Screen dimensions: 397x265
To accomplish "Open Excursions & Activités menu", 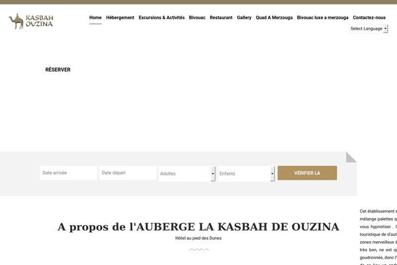I will pyautogui.click(x=161, y=17).
